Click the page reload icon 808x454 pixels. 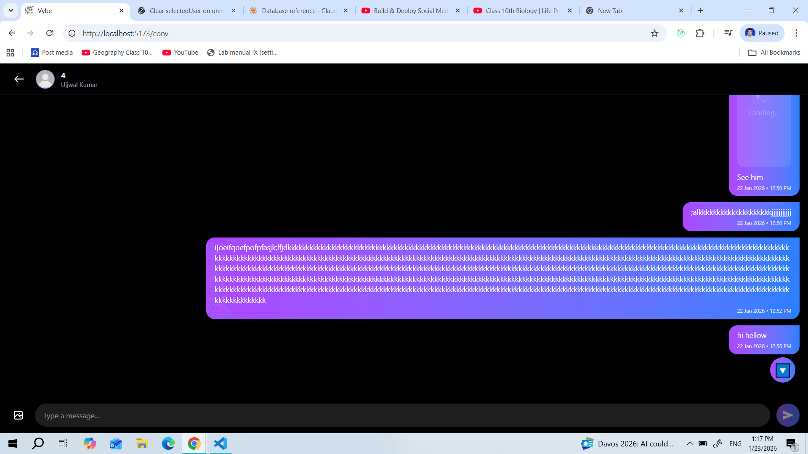[x=49, y=33]
